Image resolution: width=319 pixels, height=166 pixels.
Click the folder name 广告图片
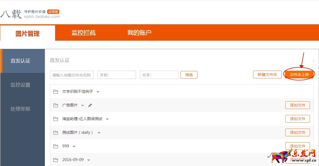pyautogui.click(x=70, y=105)
